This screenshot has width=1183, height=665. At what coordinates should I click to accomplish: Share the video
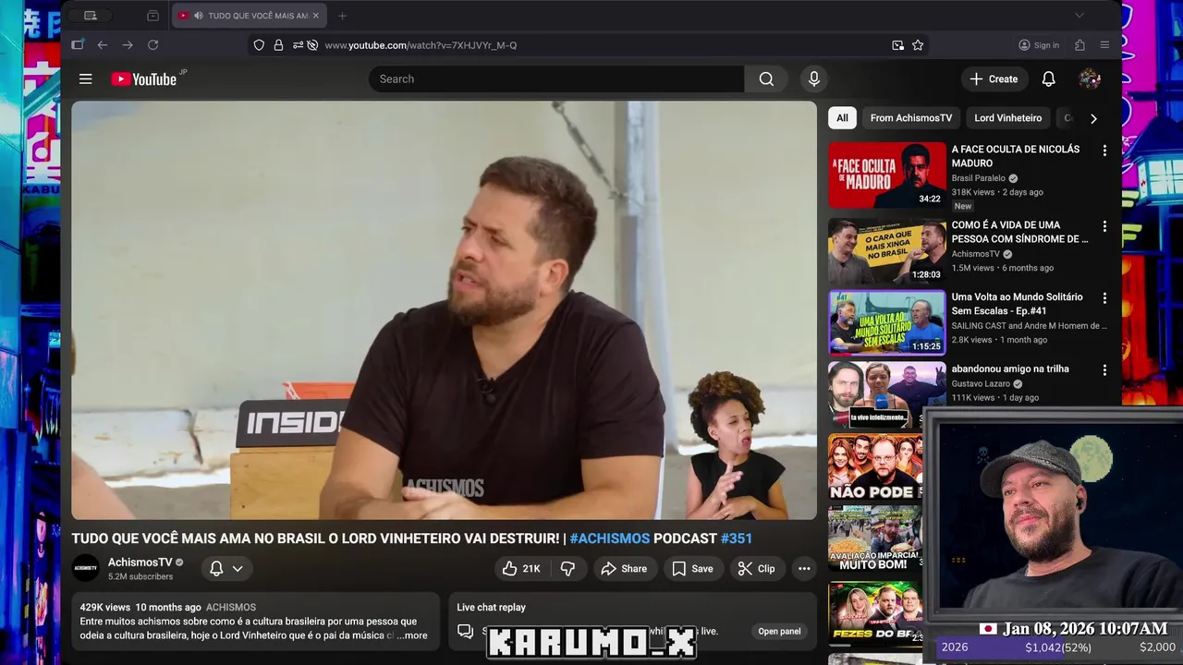pyautogui.click(x=624, y=569)
